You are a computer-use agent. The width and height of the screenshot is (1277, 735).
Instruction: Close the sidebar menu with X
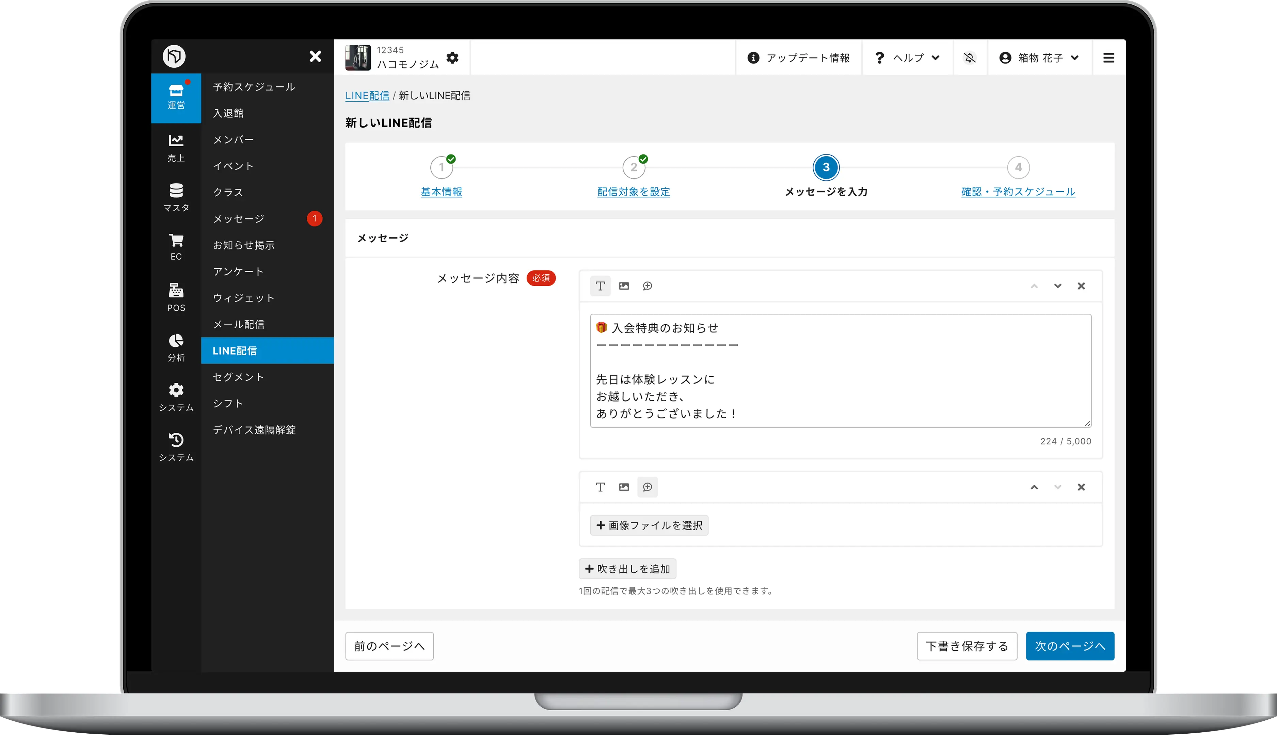coord(315,56)
